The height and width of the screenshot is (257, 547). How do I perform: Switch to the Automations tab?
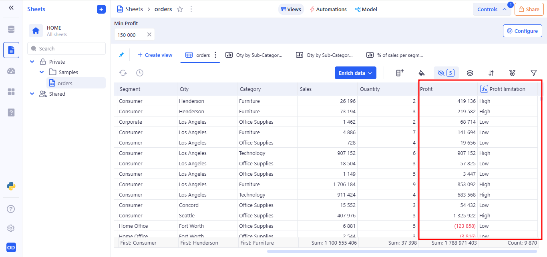click(328, 9)
